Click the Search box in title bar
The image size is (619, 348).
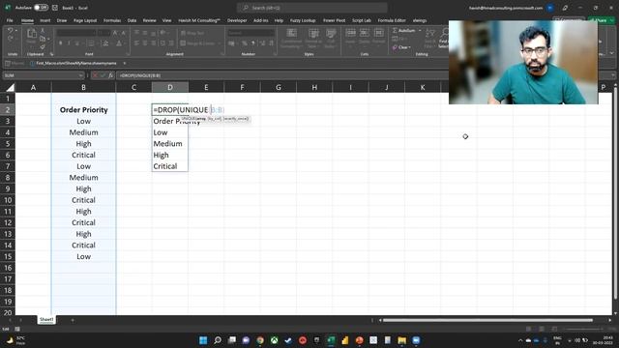[311, 8]
